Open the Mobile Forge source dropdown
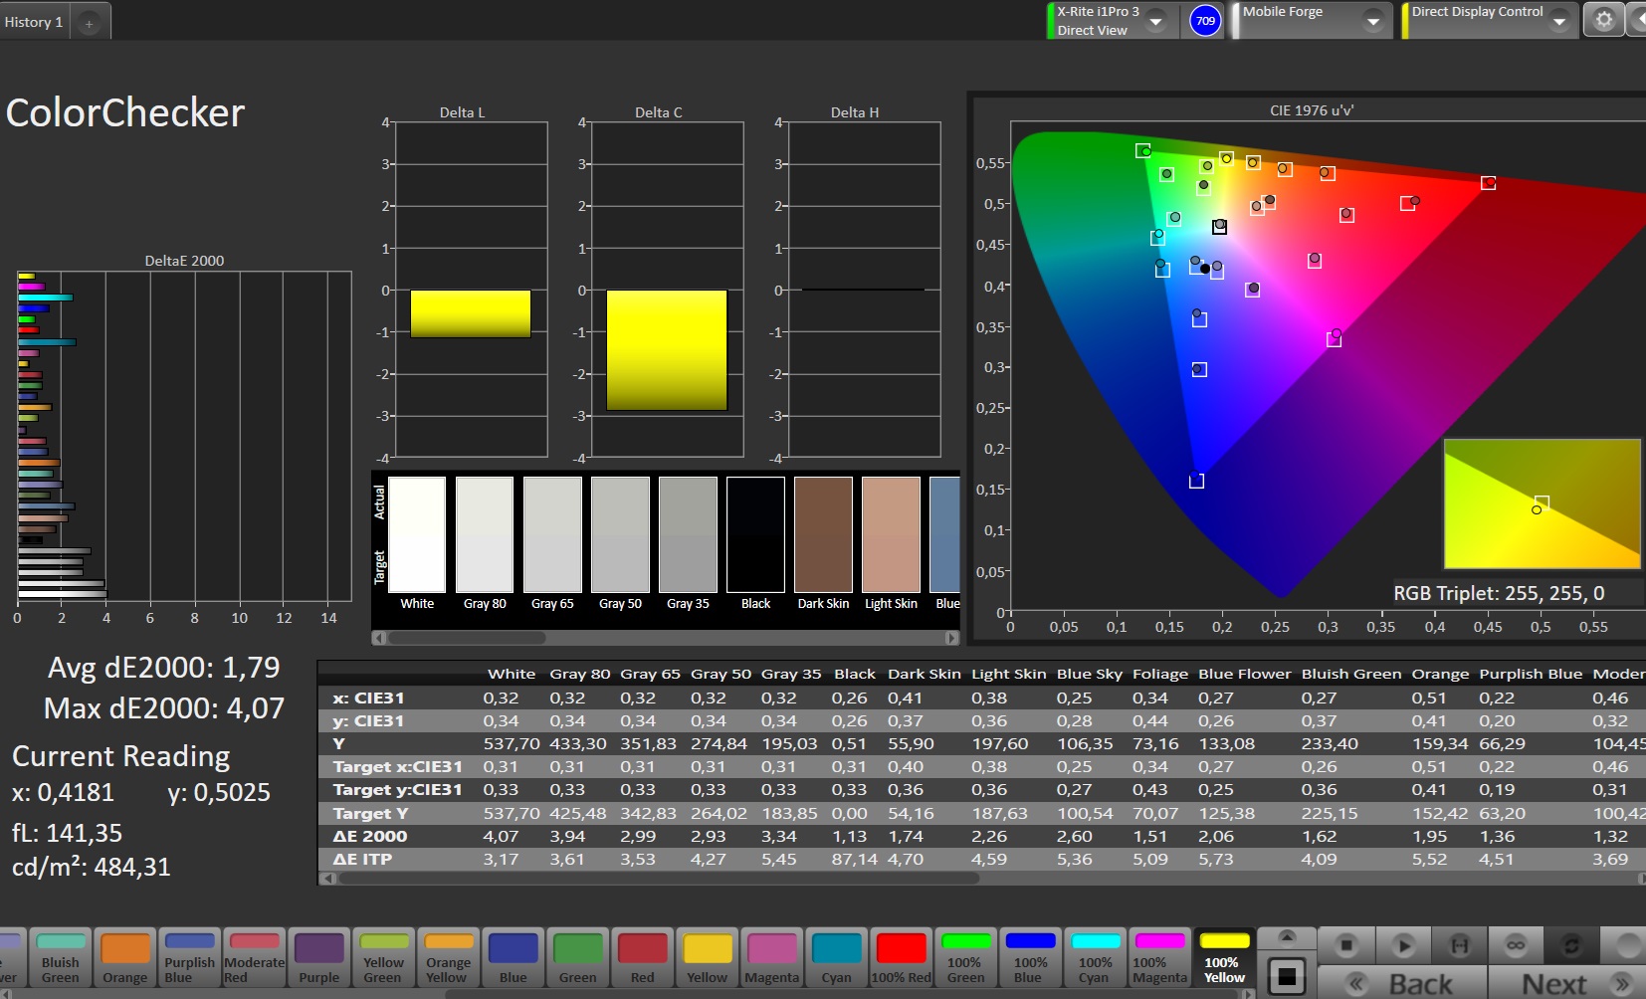The height and width of the screenshot is (999, 1646). tap(1373, 21)
